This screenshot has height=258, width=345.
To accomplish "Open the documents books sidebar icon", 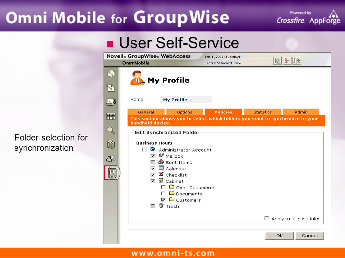I will coord(111,144).
